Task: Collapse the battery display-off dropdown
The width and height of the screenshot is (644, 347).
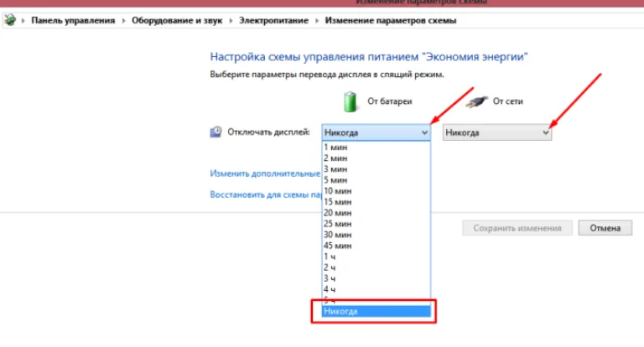Action: click(376, 132)
